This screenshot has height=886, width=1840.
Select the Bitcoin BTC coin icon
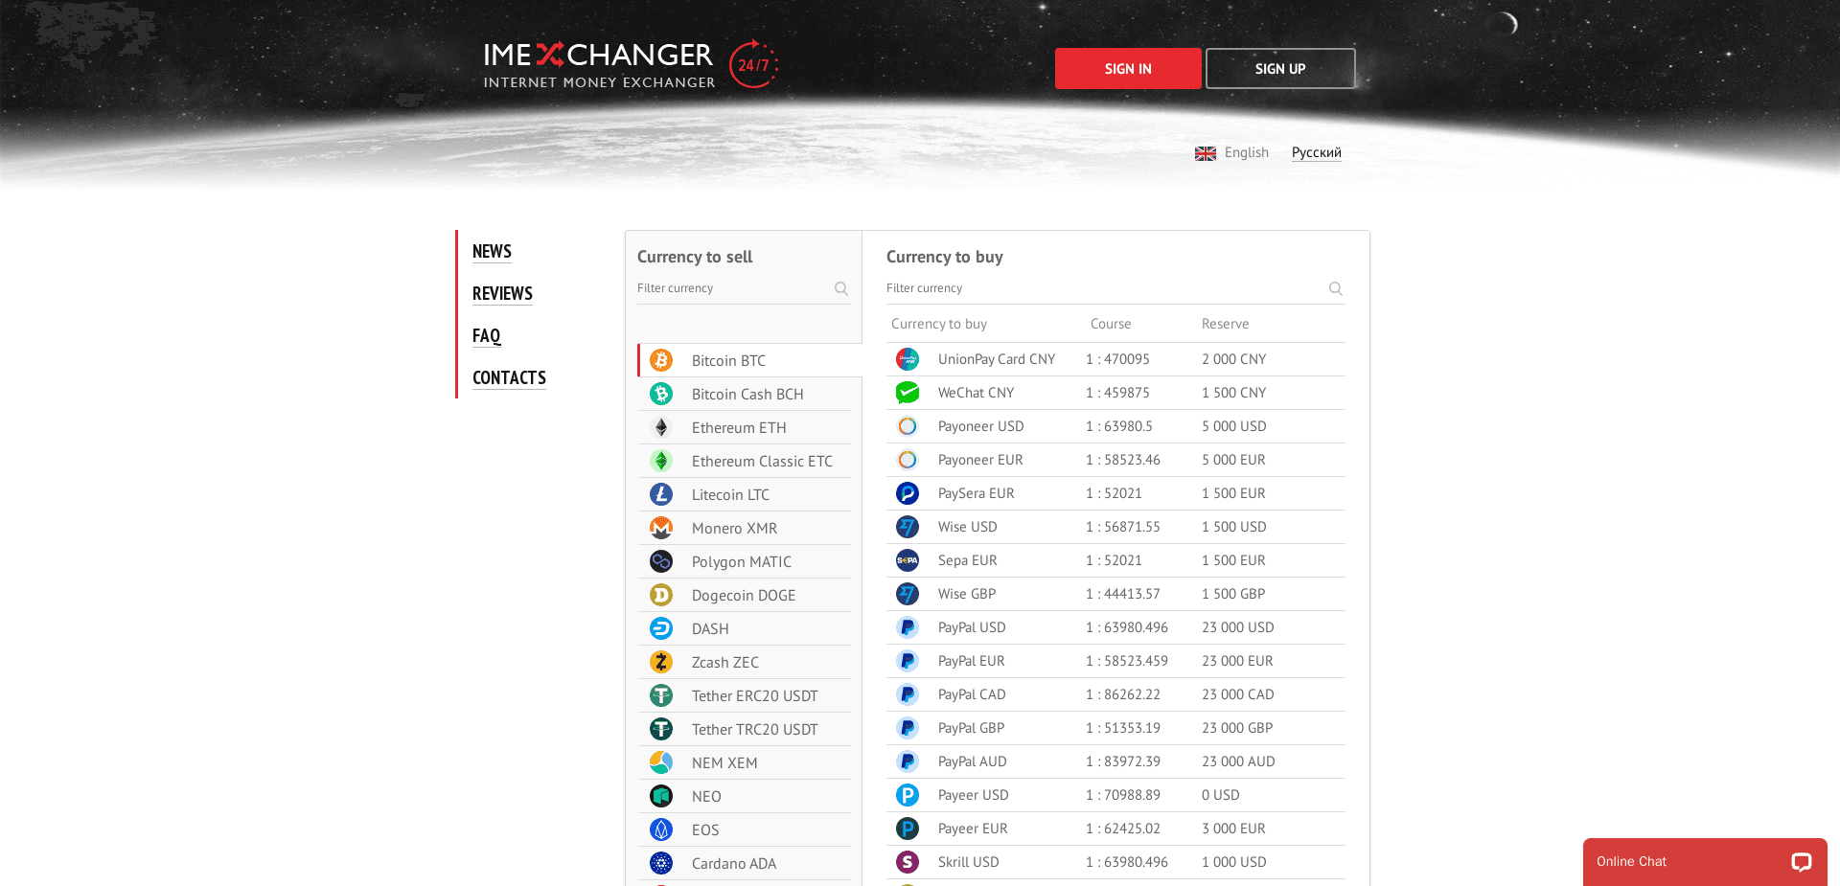[x=660, y=360]
